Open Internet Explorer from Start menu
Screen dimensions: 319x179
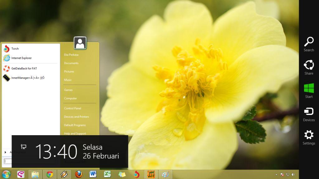[x=31, y=58]
